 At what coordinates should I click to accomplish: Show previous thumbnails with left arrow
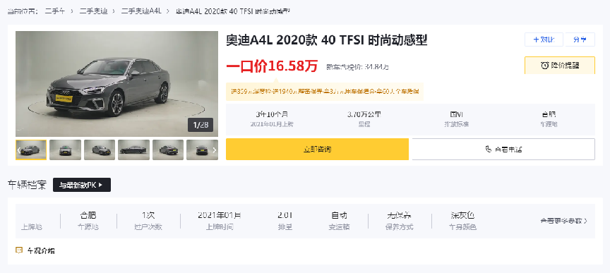(19, 150)
